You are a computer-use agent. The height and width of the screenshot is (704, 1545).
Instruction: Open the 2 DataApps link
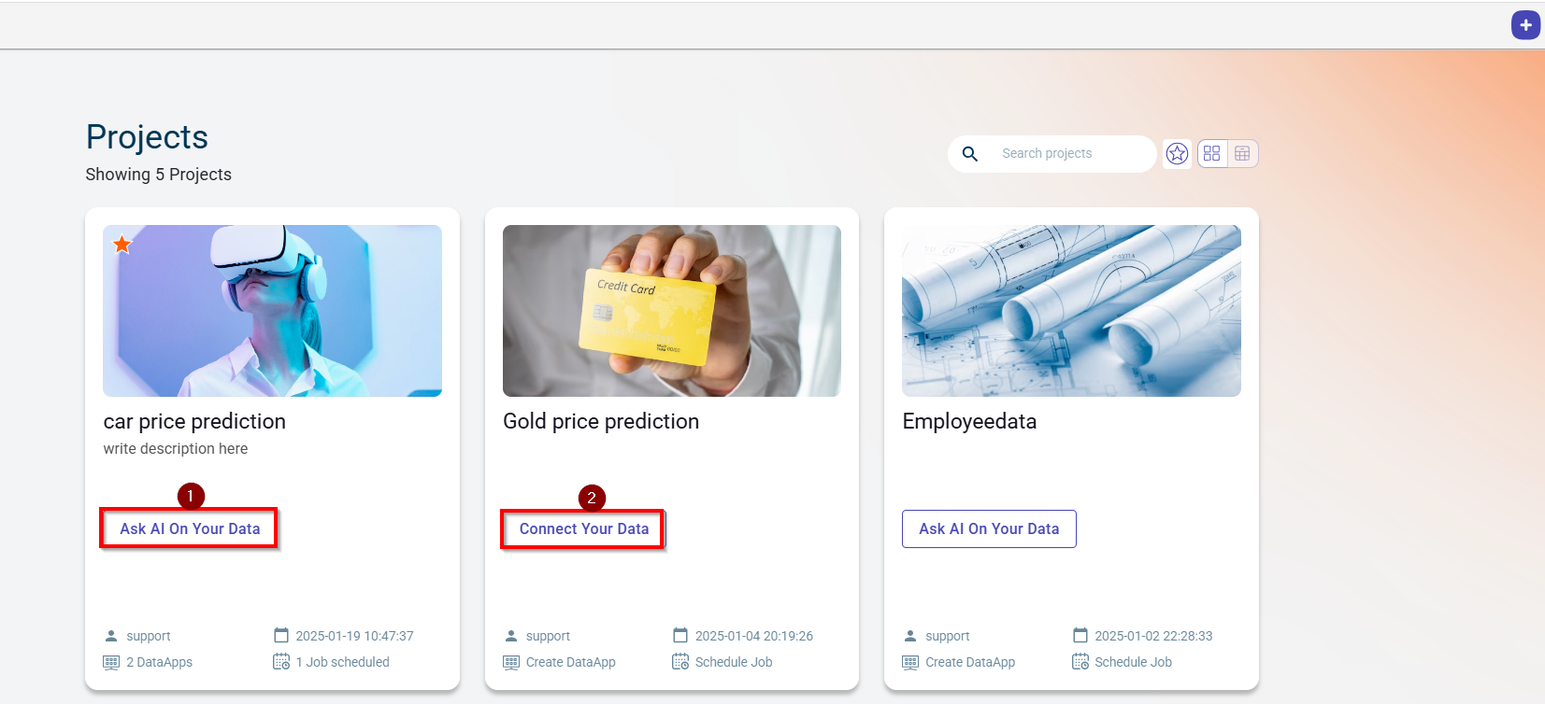tap(159, 662)
